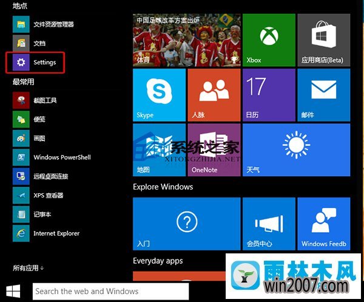The height and width of the screenshot is (302, 364).
Task: Open the Weather (天气) tile
Action: tap(296, 150)
